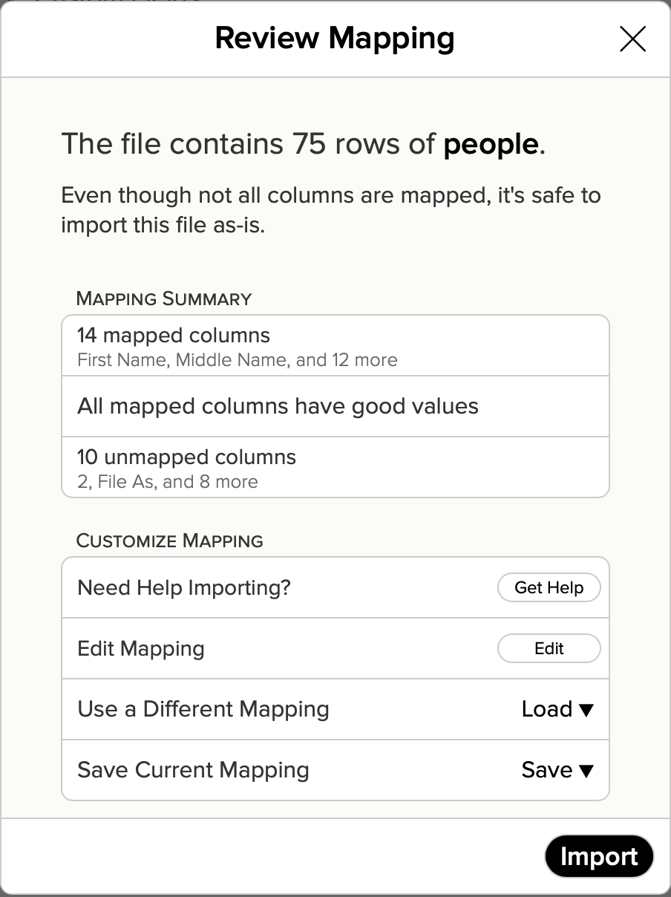
Task: Click the 'Customize Mapping' section heading
Action: tap(170, 541)
